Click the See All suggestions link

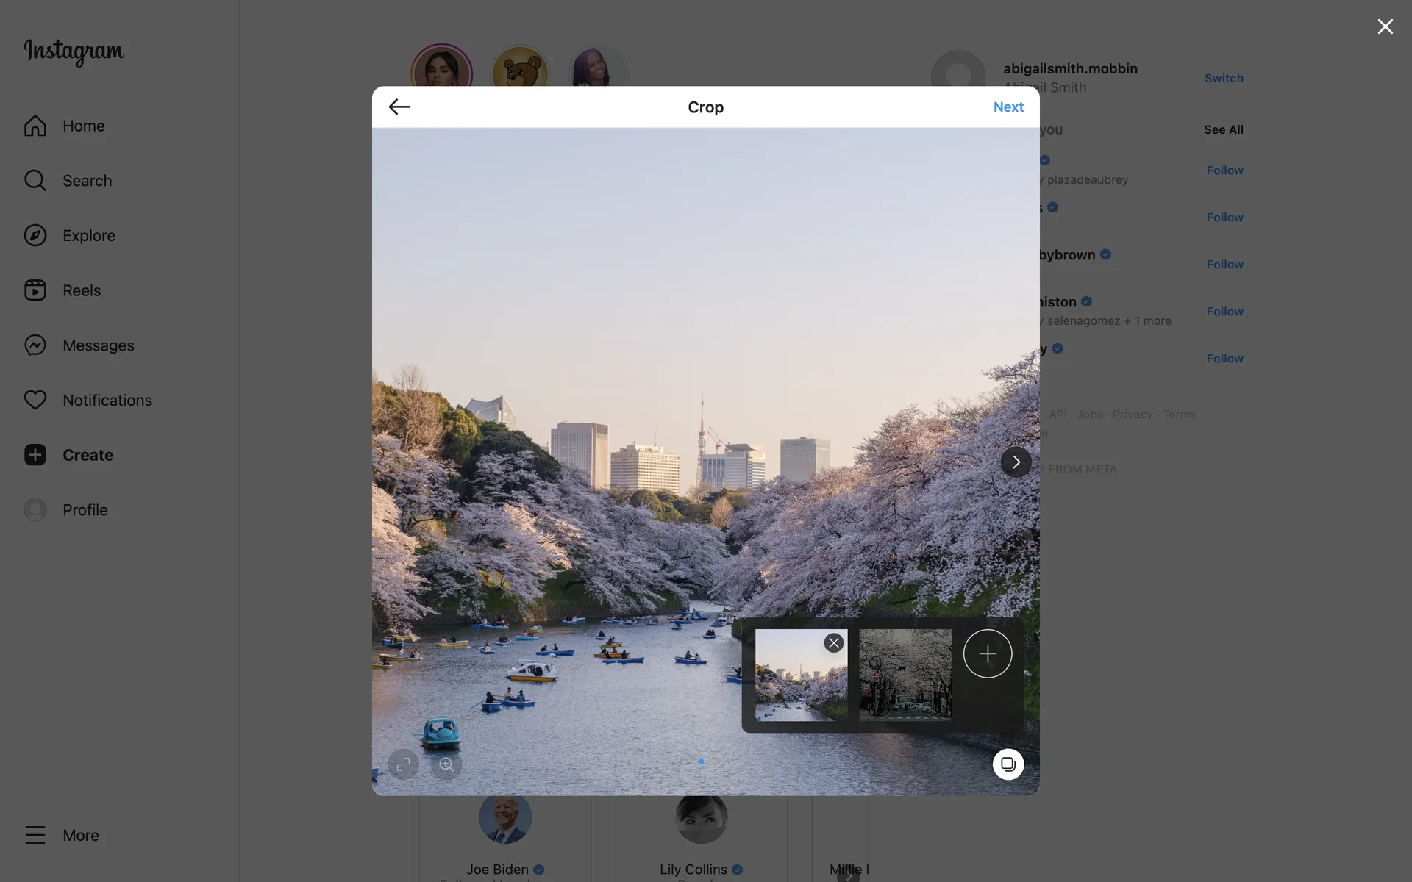(x=1223, y=129)
